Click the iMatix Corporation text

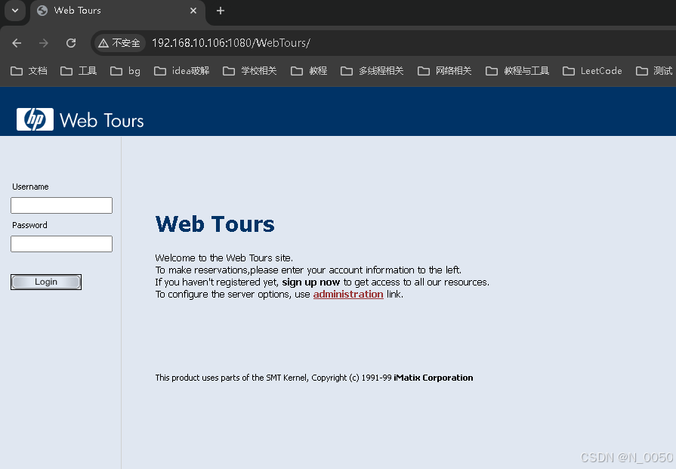pyautogui.click(x=434, y=378)
